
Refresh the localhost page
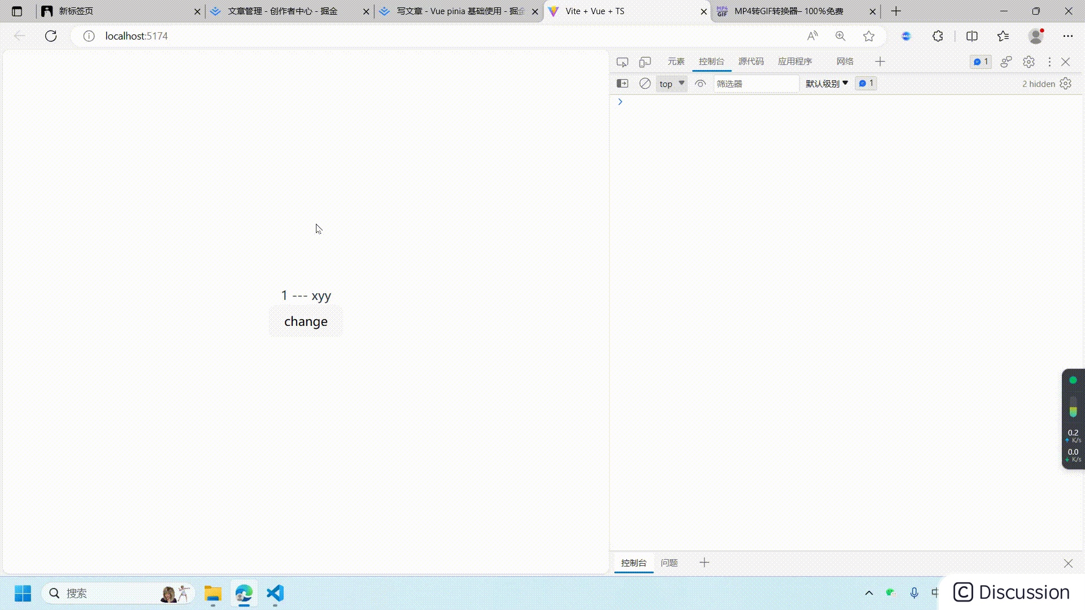[51, 36]
